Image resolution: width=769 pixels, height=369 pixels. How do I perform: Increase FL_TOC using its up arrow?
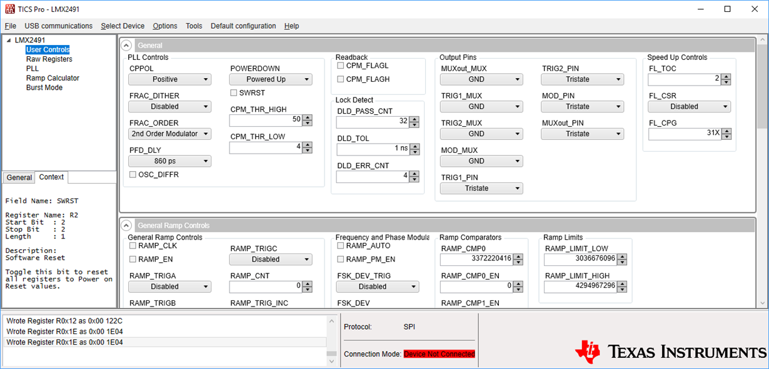[726, 77]
